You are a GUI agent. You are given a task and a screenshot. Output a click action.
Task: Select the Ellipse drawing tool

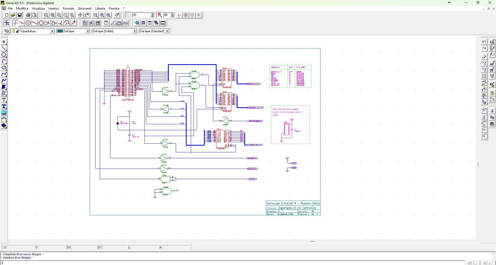click(x=4, y=68)
